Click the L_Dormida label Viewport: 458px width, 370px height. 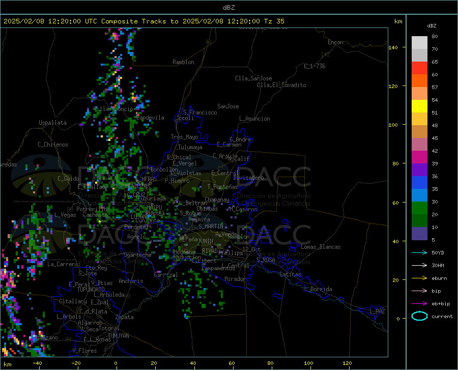[x=318, y=289]
